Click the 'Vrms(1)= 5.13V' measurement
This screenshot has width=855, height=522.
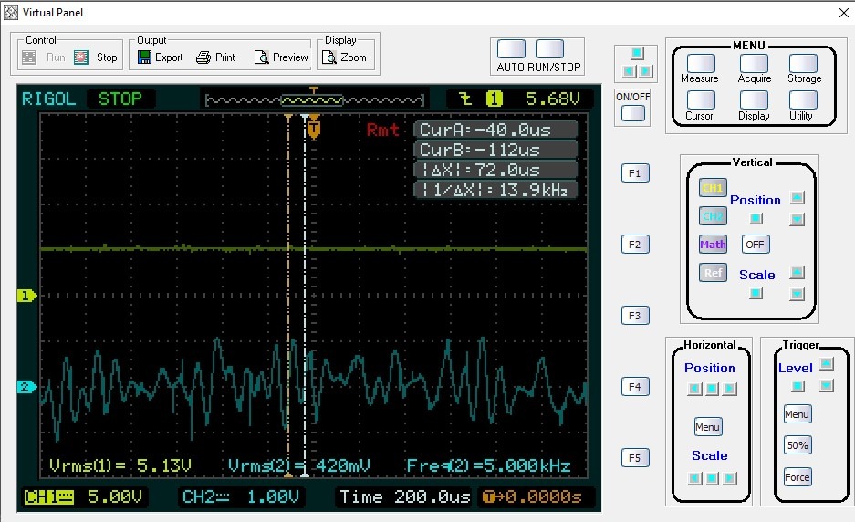(x=120, y=465)
